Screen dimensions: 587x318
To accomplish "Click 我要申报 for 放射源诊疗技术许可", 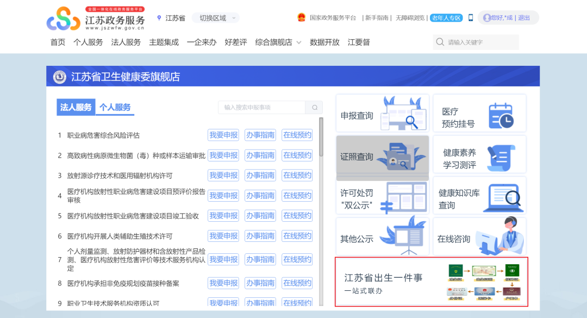I will [223, 175].
